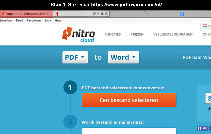Screen dimensions: 211x134
Task: Click the search magnifier icon in address bar
Action: pyautogui.click(x=94, y=14)
